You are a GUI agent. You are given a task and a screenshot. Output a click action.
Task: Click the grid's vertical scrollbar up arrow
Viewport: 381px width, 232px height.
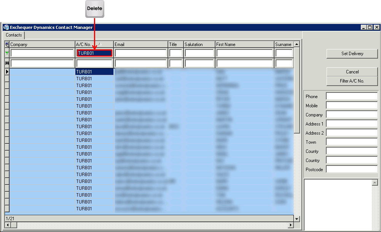(297, 44)
